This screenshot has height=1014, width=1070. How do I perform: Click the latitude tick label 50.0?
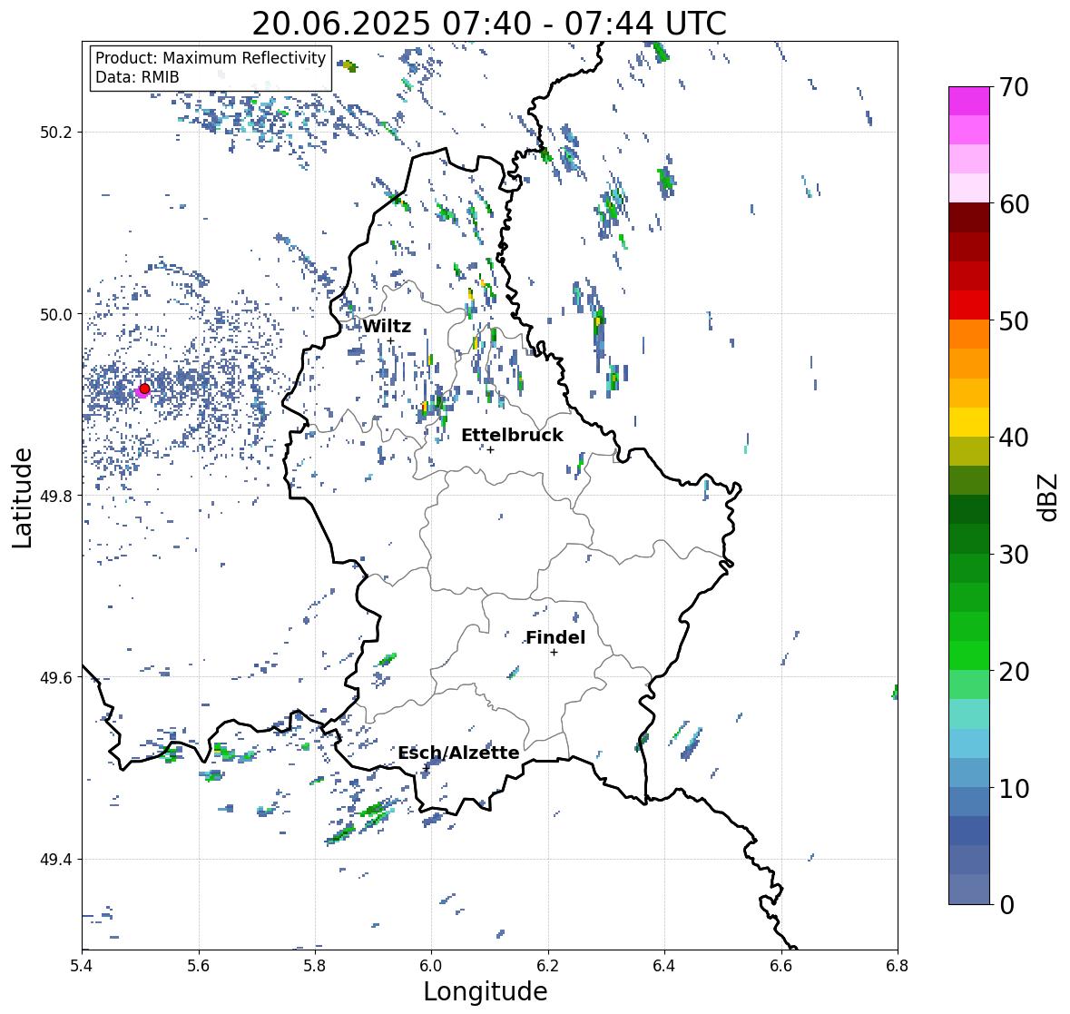[56, 314]
